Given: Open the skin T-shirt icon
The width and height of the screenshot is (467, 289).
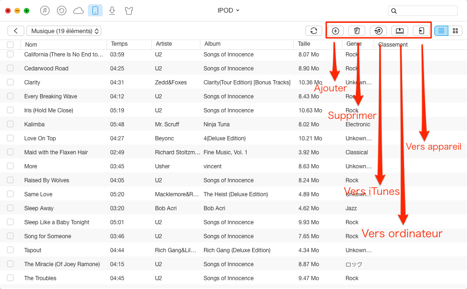Looking at the screenshot, I should (x=129, y=11).
